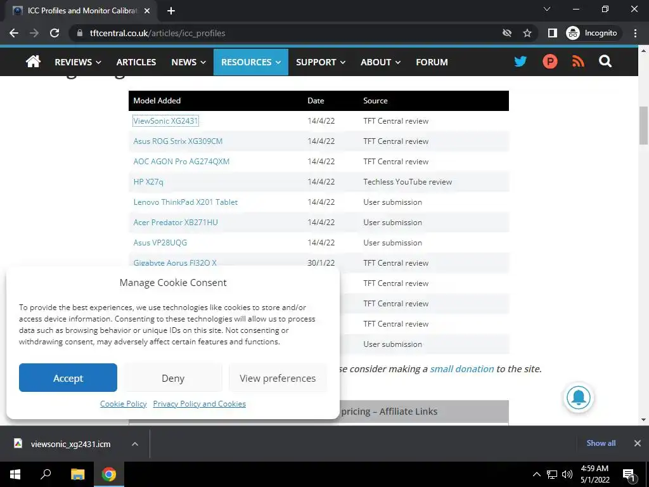
Task: Click the taskbar clock and date
Action: pos(594,474)
